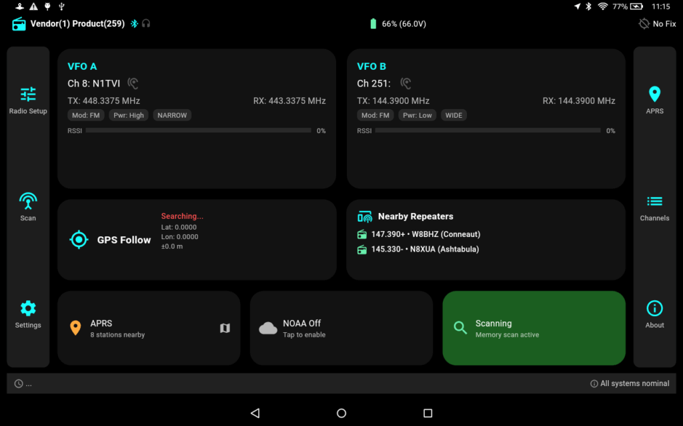Image resolution: width=683 pixels, height=426 pixels.
Task: Tap NOAA Off card to enable
Action: (341, 328)
